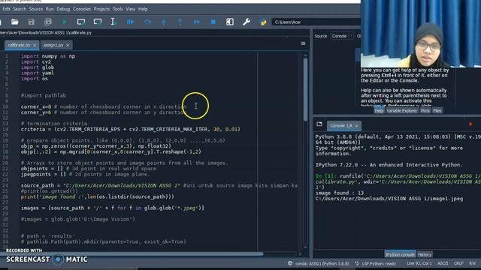481x270 pixels.
Task: Switch to the Variable Explorer tab
Action: (x=401, y=111)
